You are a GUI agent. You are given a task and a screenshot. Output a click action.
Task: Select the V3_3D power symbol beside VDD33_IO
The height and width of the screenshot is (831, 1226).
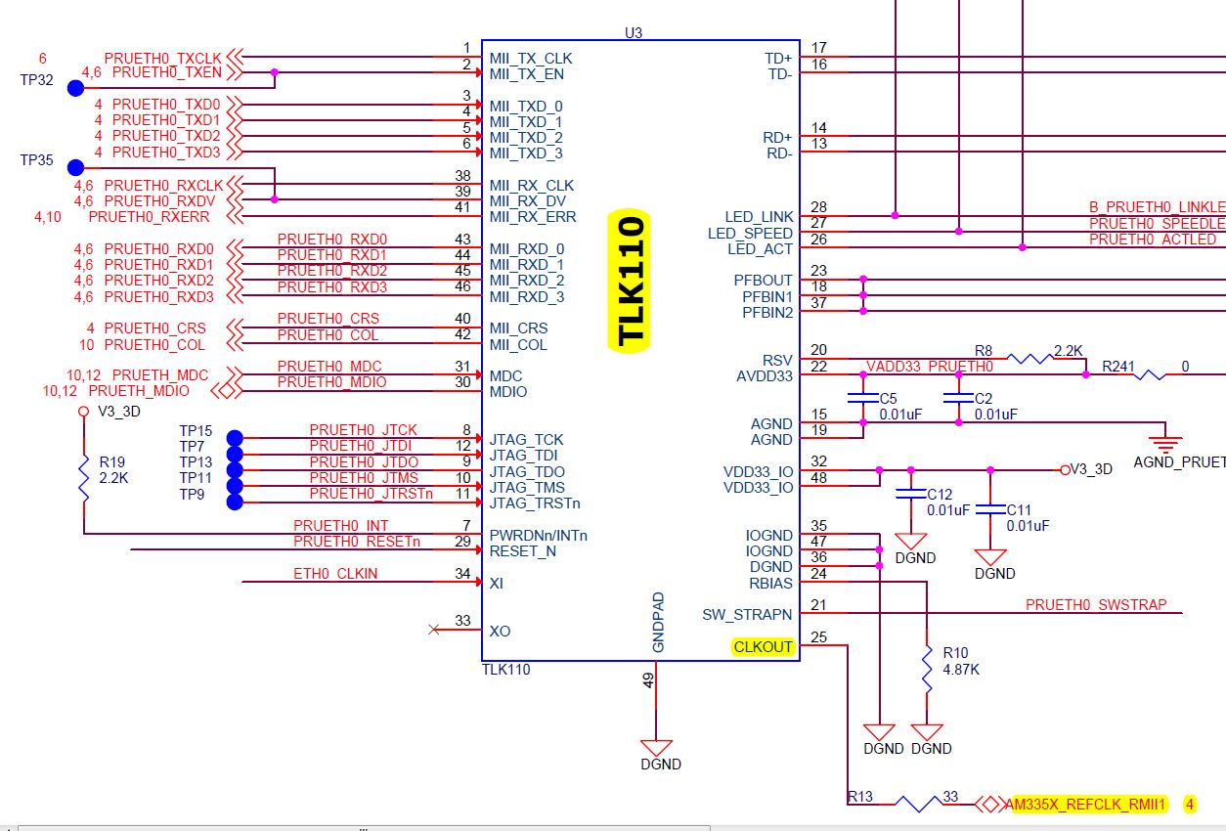tap(1065, 469)
